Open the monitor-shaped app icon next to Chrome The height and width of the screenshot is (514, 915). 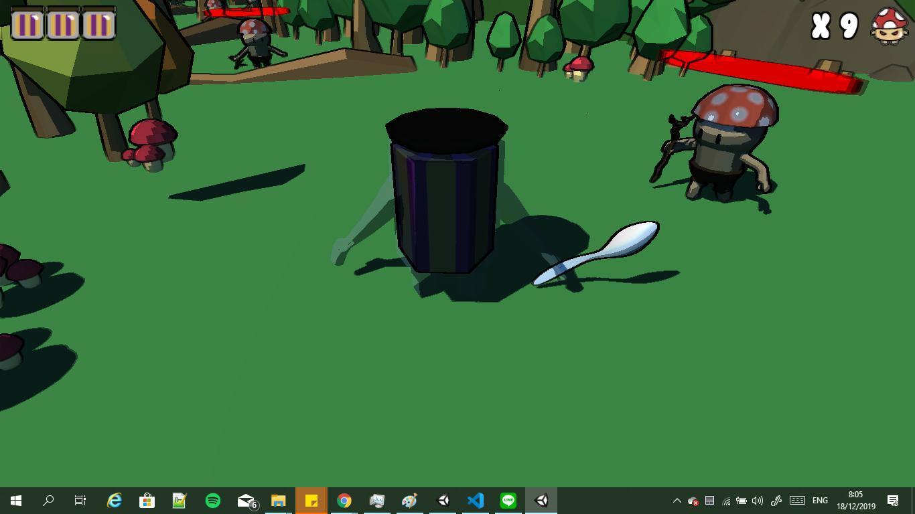[377, 501]
